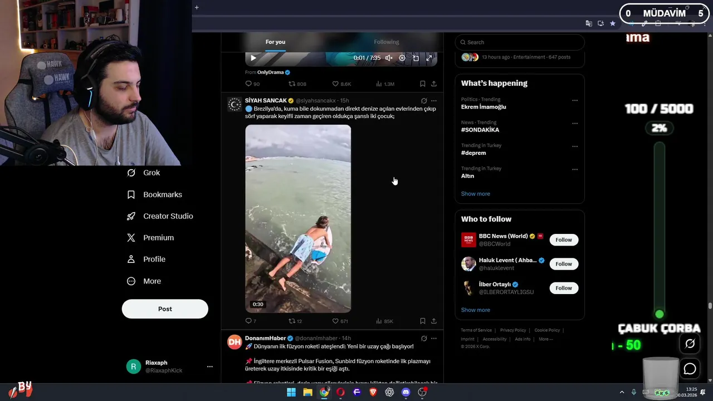View analytics of SİYAH SANCAK post (85K)
The width and height of the screenshot is (713, 401).
point(384,321)
